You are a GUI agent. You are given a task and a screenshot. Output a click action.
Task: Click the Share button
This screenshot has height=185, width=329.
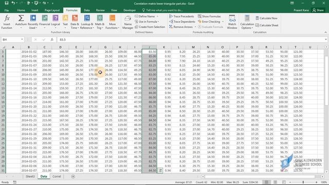(318, 10)
